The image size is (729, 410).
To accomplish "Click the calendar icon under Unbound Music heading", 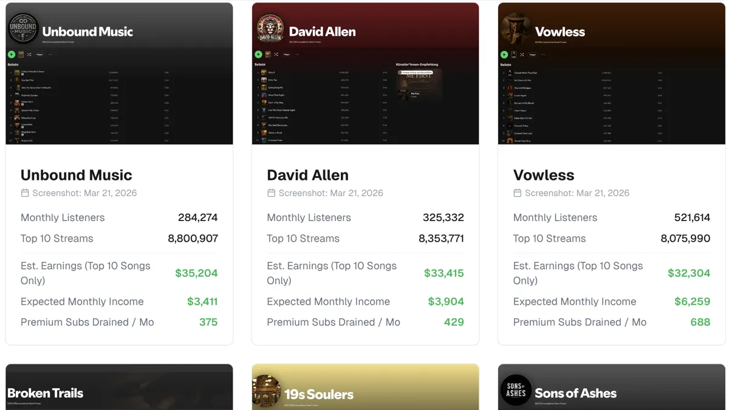I will pyautogui.click(x=25, y=193).
